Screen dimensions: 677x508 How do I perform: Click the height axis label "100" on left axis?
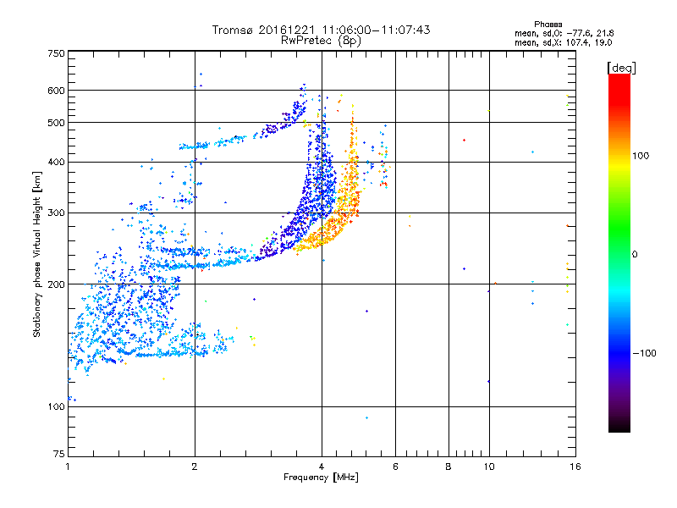(56, 407)
